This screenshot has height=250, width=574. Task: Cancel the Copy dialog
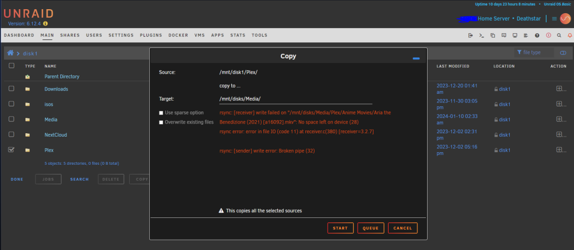pyautogui.click(x=403, y=228)
